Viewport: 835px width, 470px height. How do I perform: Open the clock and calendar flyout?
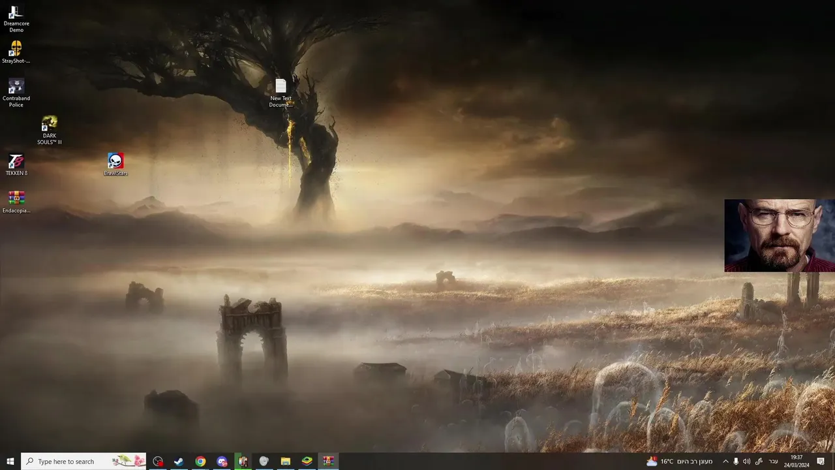[x=797, y=462]
